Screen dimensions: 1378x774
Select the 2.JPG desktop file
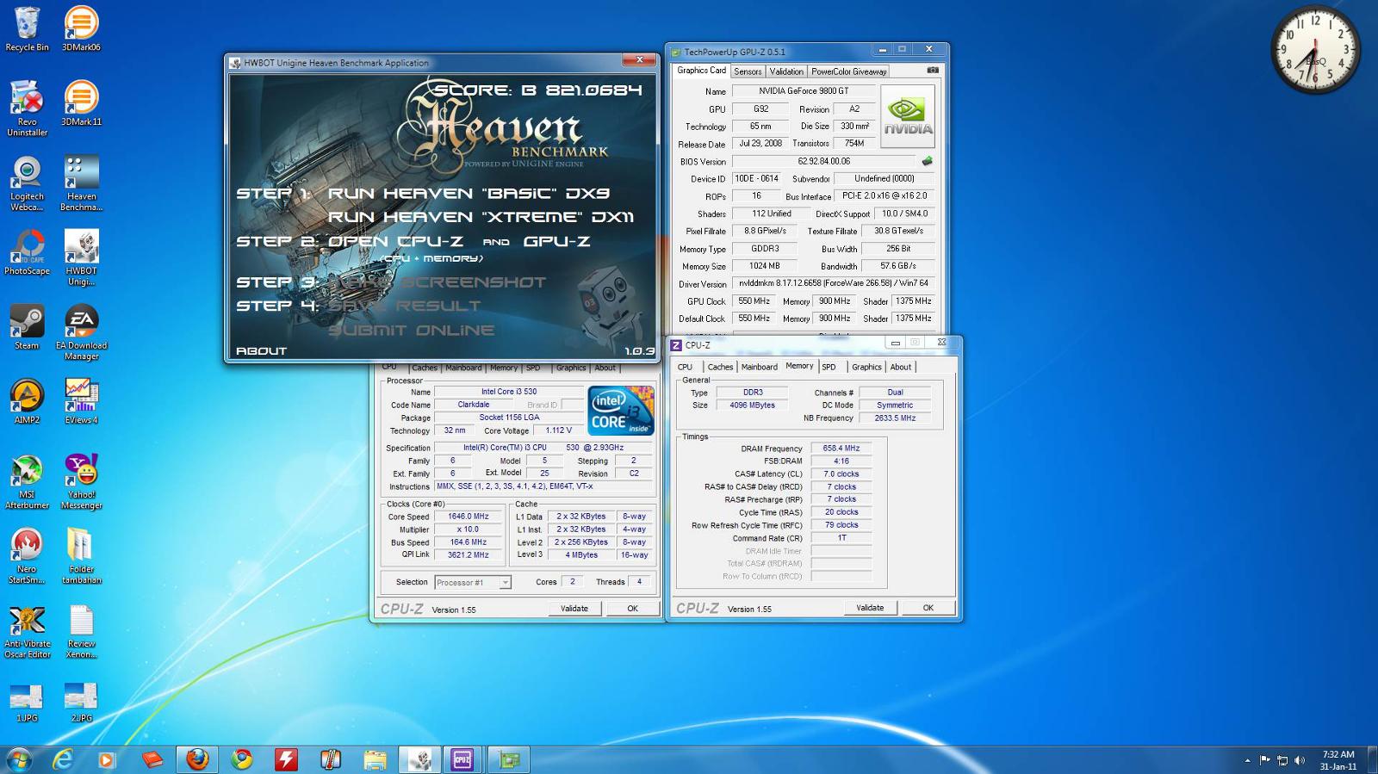(x=81, y=701)
